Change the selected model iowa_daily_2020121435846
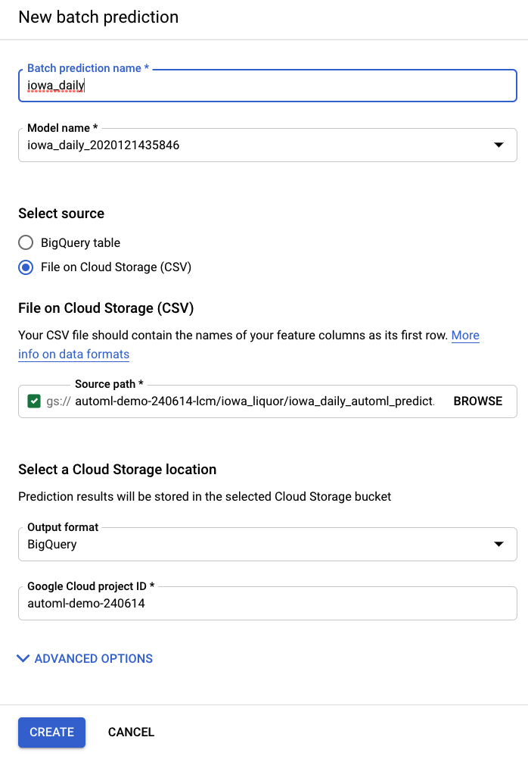 tap(265, 145)
